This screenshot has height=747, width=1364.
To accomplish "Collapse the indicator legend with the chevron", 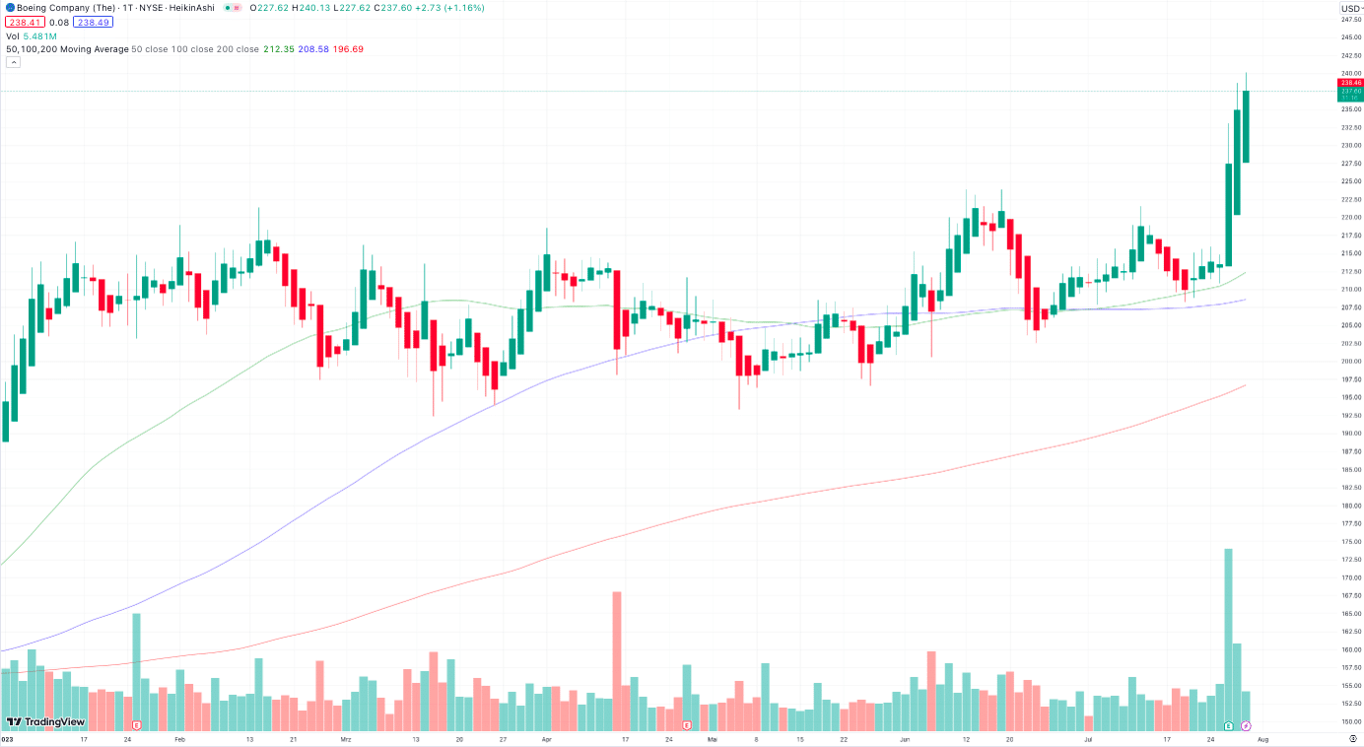I will (13, 62).
